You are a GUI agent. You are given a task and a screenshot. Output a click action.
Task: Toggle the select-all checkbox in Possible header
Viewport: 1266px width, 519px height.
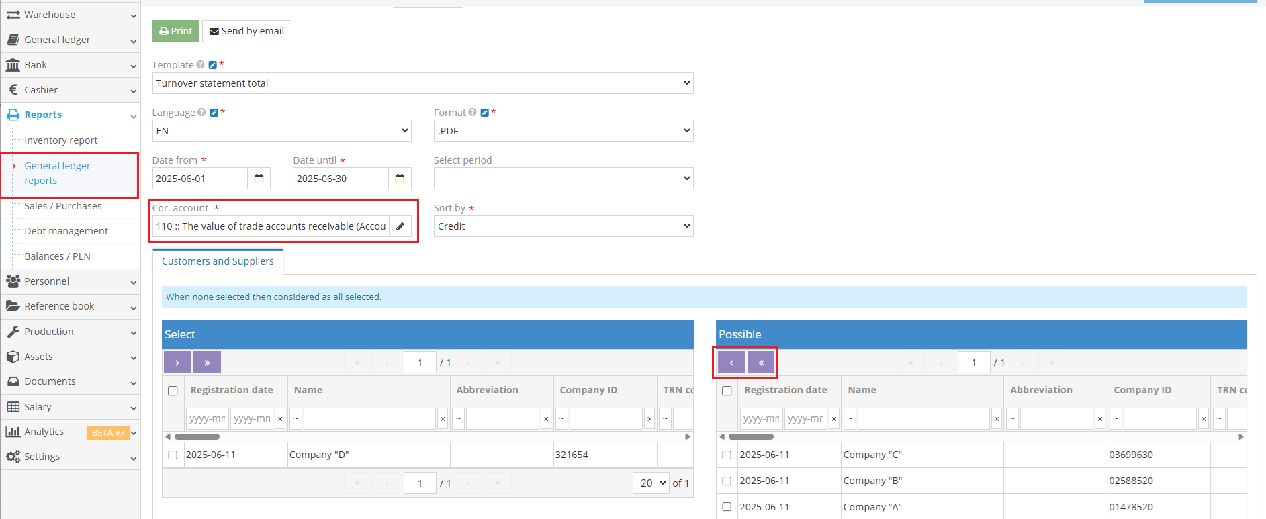tap(727, 391)
